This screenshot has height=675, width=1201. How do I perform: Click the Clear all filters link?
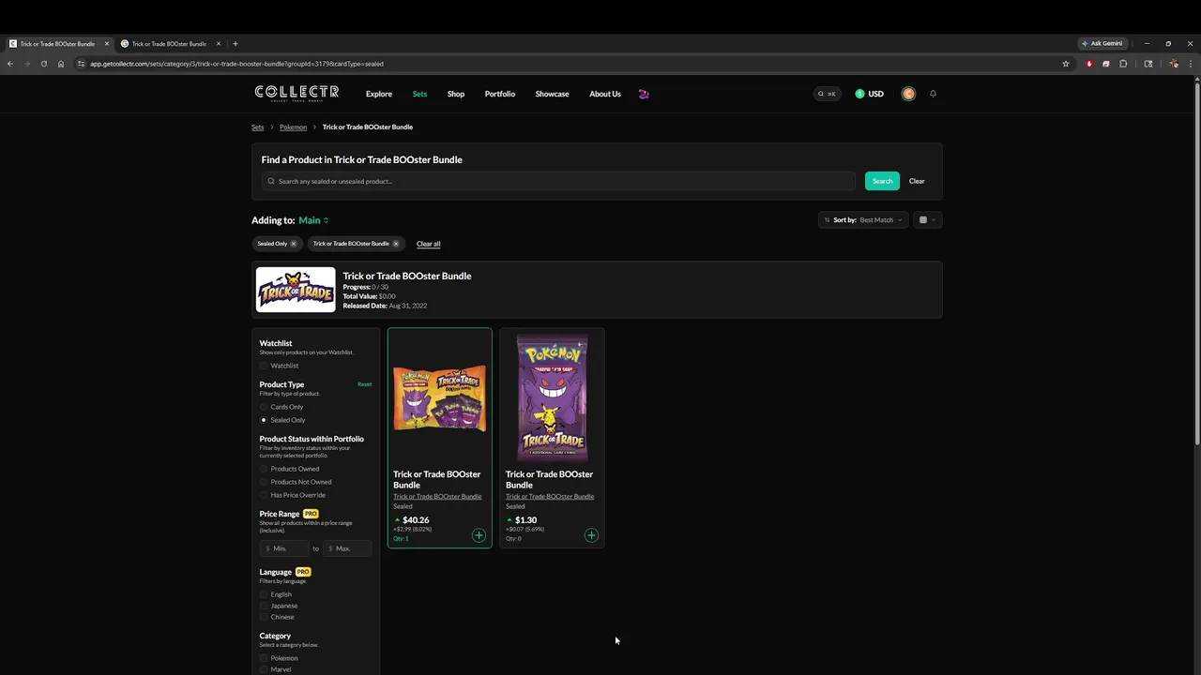tap(429, 244)
